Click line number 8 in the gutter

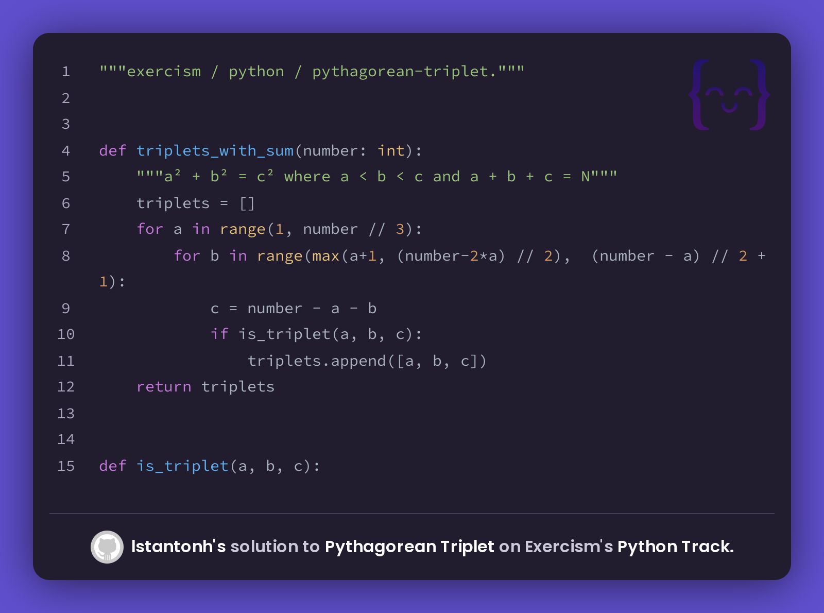[x=66, y=256]
